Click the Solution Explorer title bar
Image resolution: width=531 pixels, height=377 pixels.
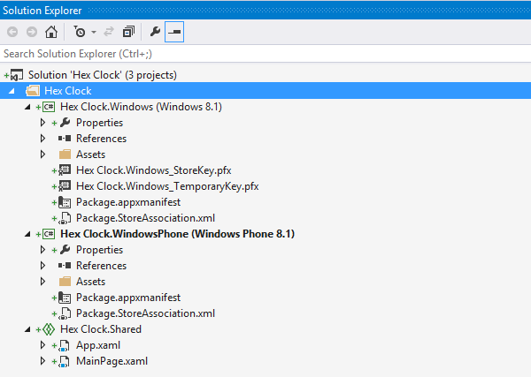click(x=265, y=10)
